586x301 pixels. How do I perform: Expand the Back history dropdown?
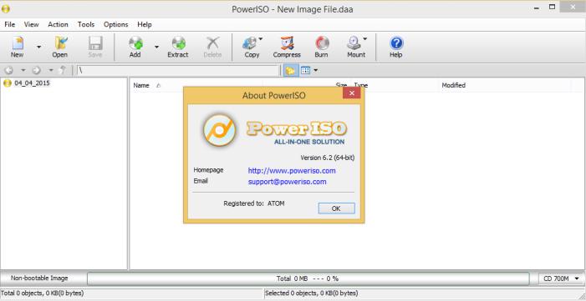[x=23, y=70]
